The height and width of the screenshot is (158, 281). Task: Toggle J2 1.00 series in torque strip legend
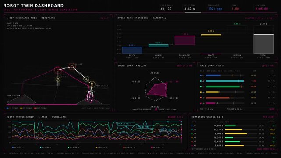click(46, 147)
